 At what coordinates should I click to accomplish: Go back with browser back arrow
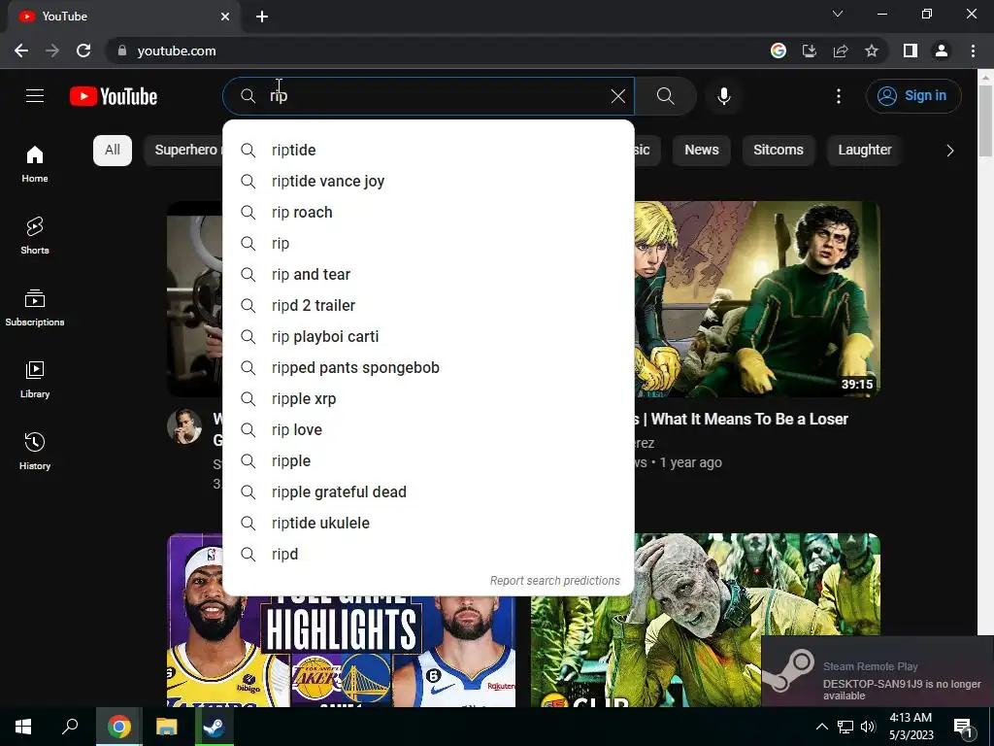click(x=21, y=51)
